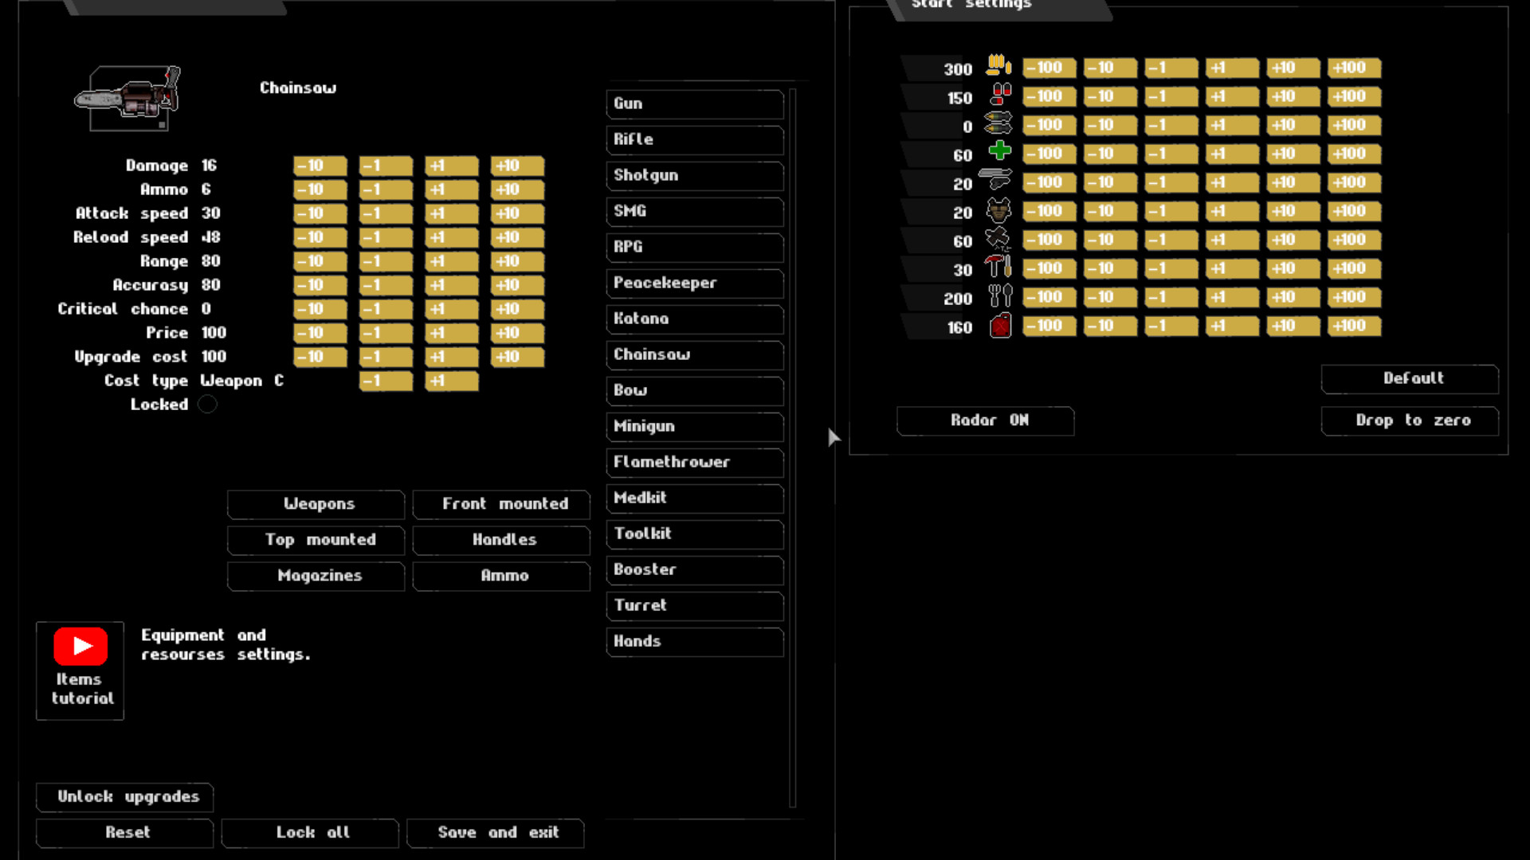Click the red fuel canister icon
Viewport: 1530px width, 860px height.
1000,326
